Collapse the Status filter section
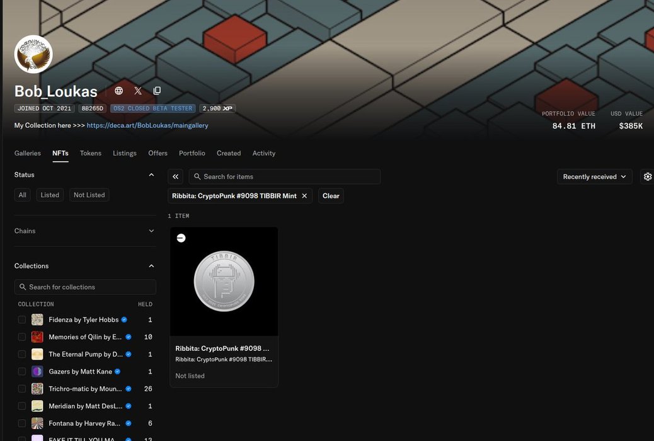The width and height of the screenshot is (654, 441). coord(151,175)
